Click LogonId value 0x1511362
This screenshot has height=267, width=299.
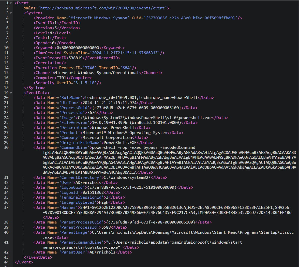tap(93, 192)
